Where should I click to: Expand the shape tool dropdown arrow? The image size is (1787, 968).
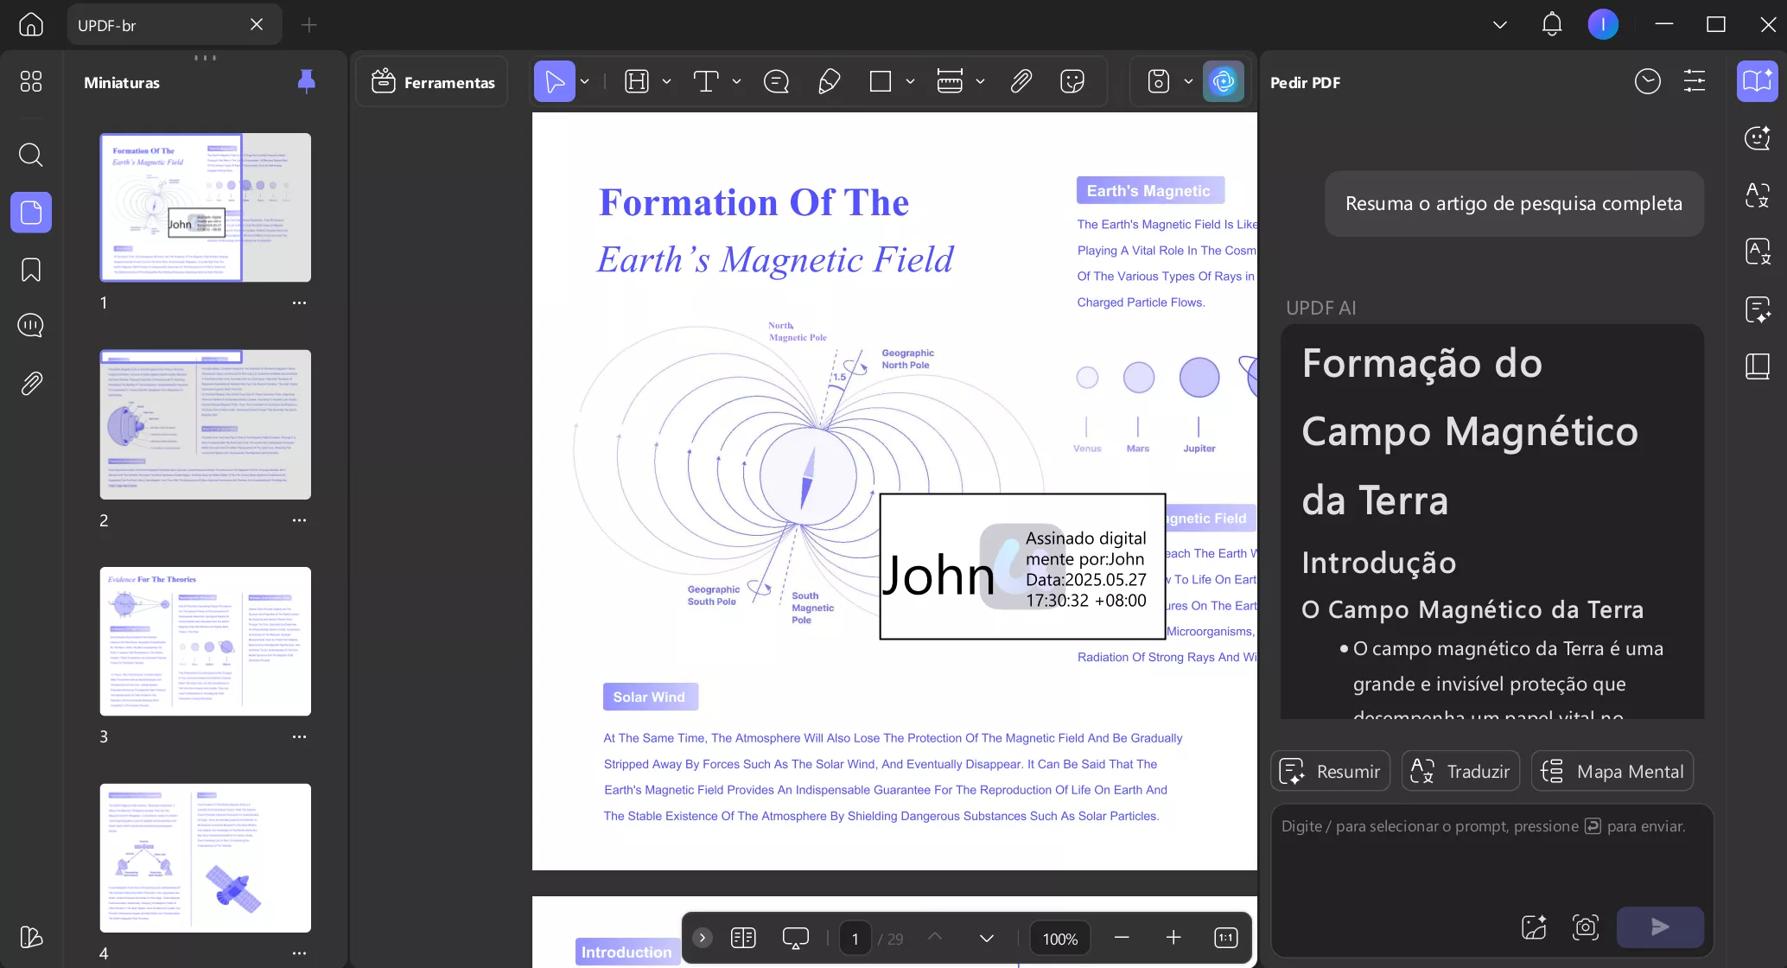tap(910, 82)
